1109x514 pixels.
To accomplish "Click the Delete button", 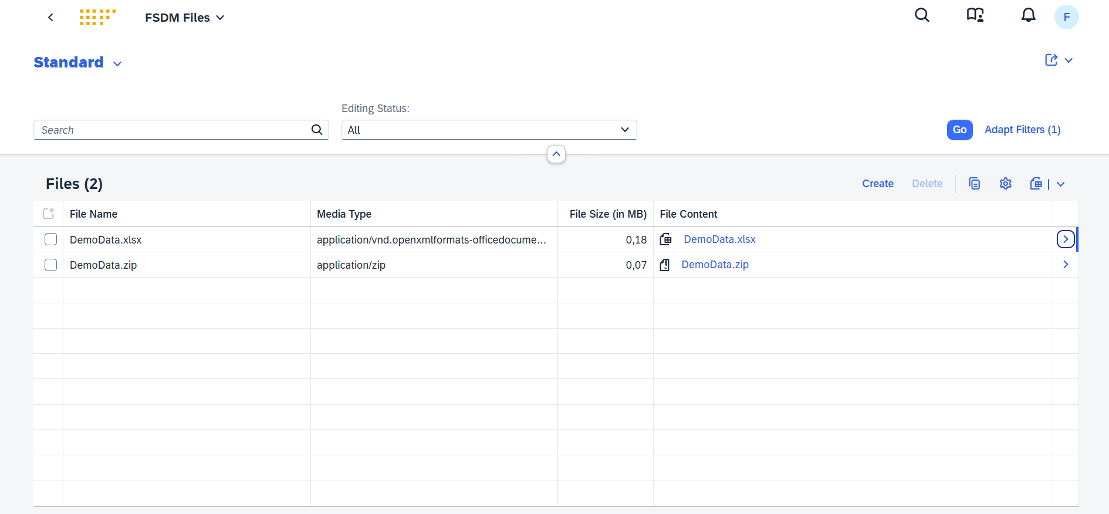I will click(927, 184).
